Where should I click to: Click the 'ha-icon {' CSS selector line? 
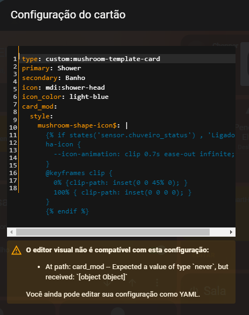pos(63,144)
